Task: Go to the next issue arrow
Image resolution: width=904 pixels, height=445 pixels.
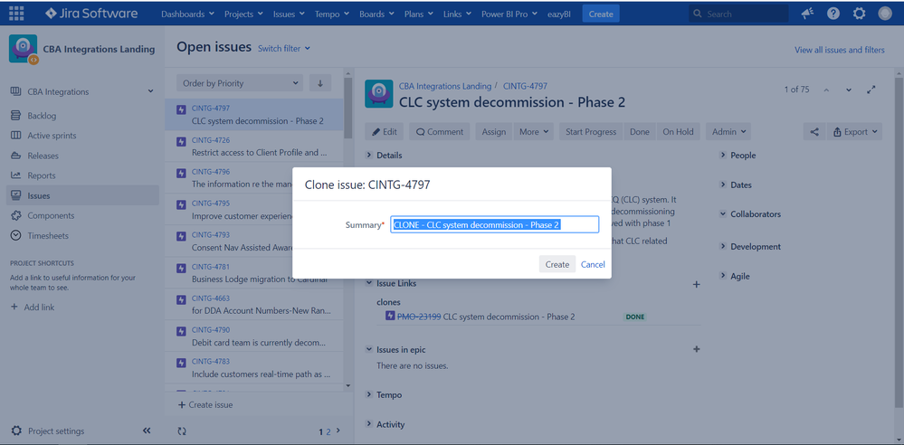Action: pos(849,90)
